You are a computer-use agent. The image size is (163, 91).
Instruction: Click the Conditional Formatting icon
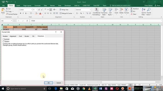97,10
